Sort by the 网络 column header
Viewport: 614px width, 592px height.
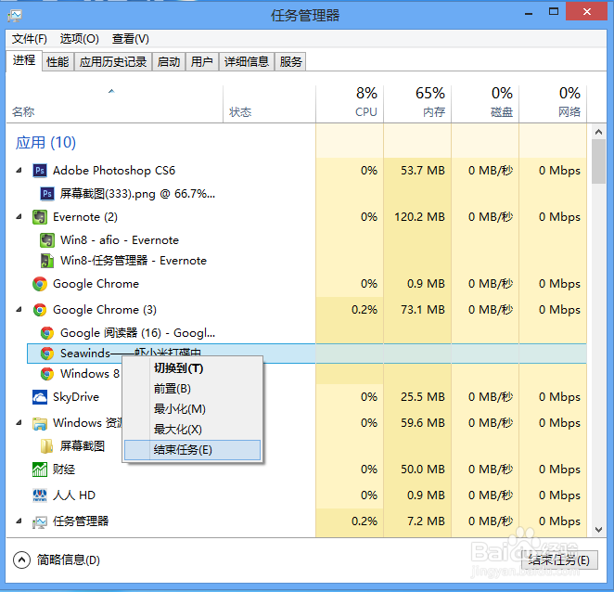[553, 104]
